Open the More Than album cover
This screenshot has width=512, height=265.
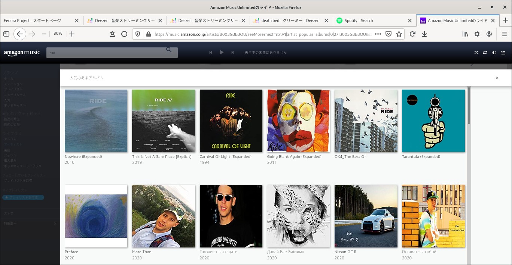pyautogui.click(x=164, y=216)
